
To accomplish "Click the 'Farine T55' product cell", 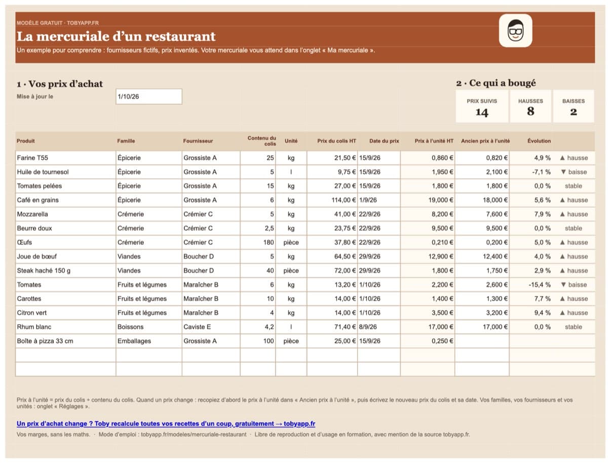I will pos(66,158).
